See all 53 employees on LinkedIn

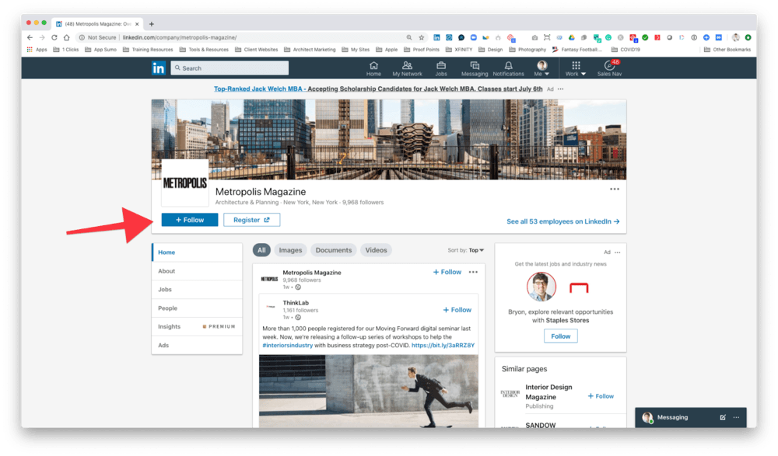click(562, 221)
